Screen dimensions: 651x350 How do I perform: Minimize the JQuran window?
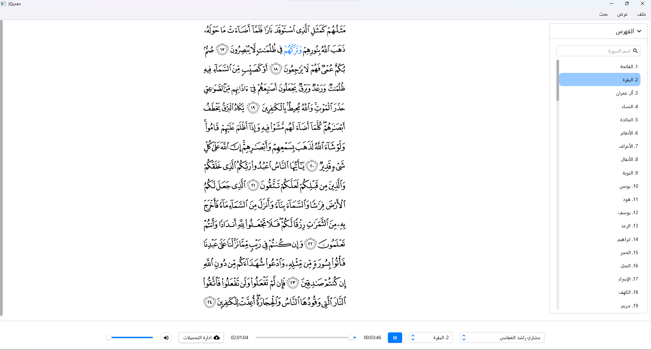(612, 4)
